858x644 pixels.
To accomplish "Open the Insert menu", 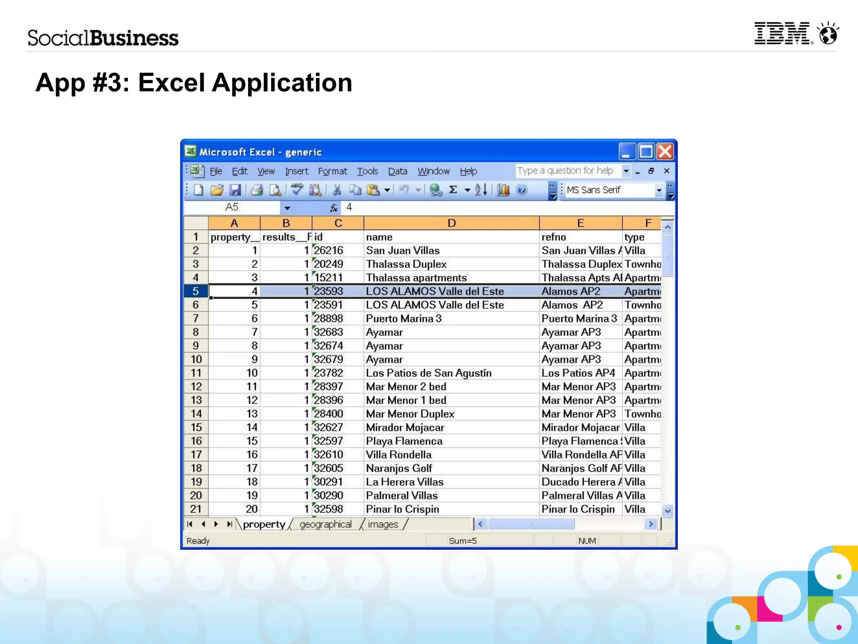I will pyautogui.click(x=297, y=171).
